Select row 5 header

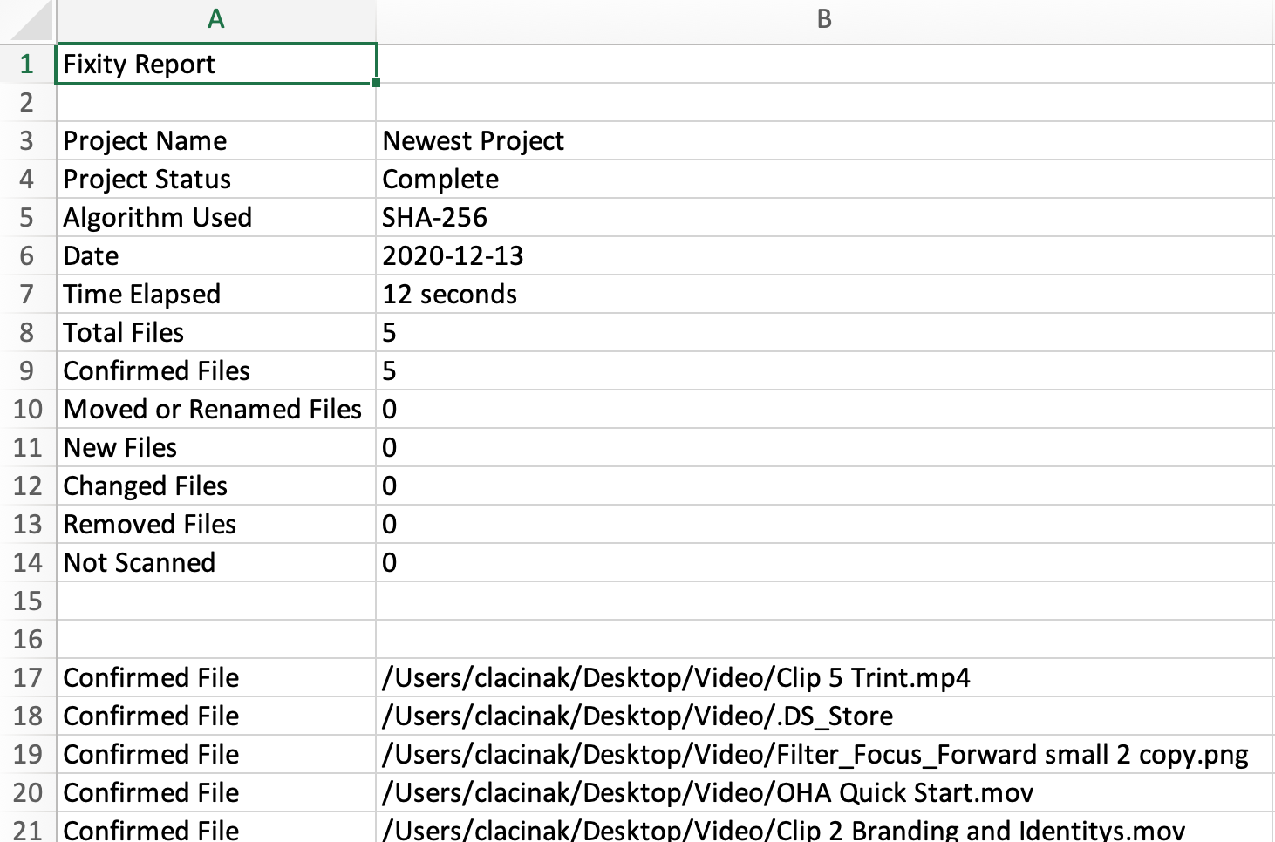(28, 217)
